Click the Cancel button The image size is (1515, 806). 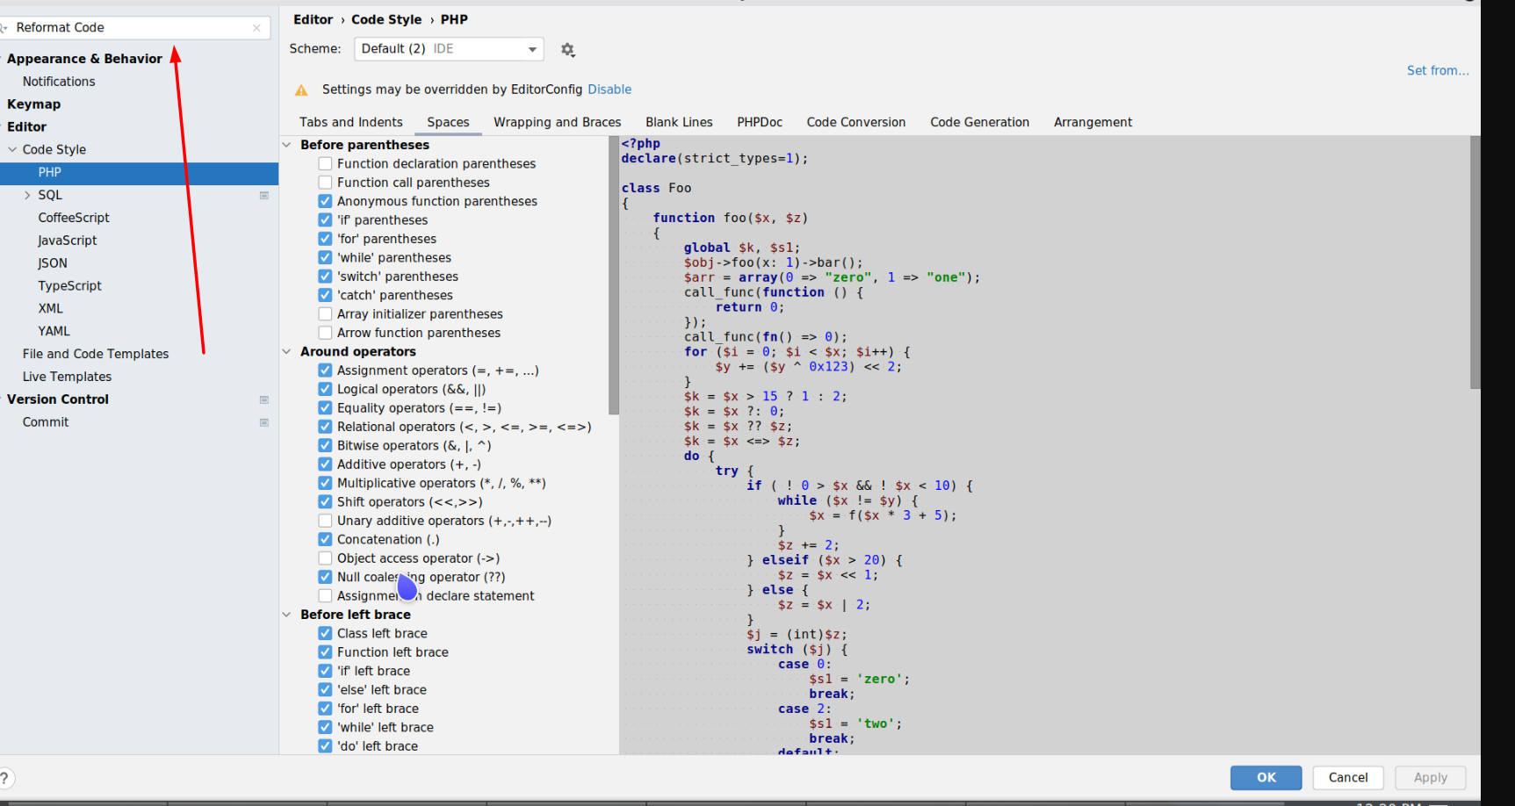pos(1348,778)
